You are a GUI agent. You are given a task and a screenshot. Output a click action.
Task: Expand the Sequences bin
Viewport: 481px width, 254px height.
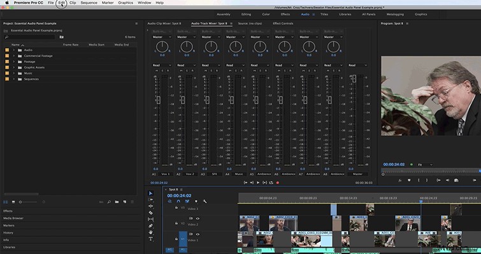click(13, 79)
